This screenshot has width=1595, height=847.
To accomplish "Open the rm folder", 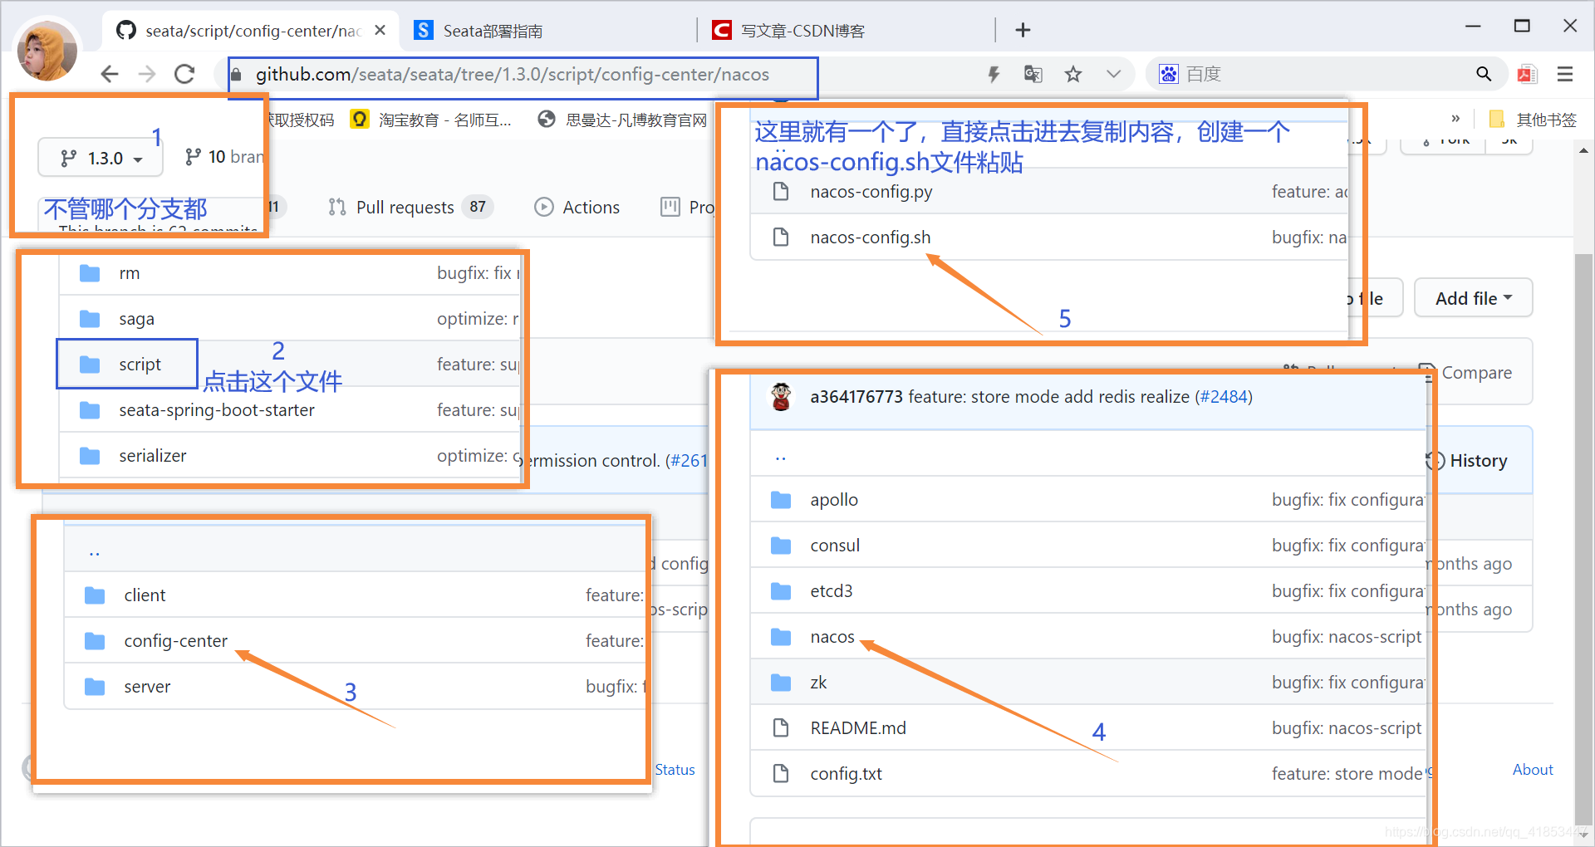I will pyautogui.click(x=130, y=273).
